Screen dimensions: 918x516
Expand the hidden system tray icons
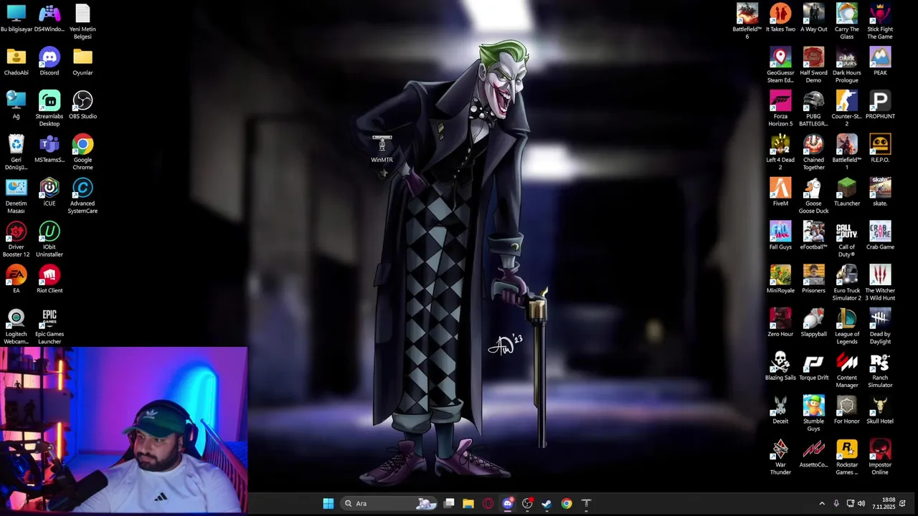pyautogui.click(x=822, y=503)
